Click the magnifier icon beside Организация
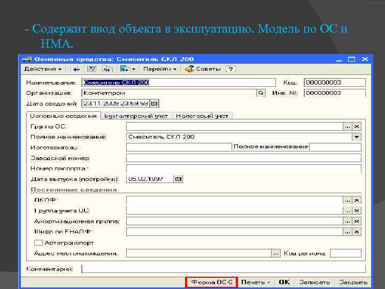Screen dimensions: 385x289 pos(261,93)
